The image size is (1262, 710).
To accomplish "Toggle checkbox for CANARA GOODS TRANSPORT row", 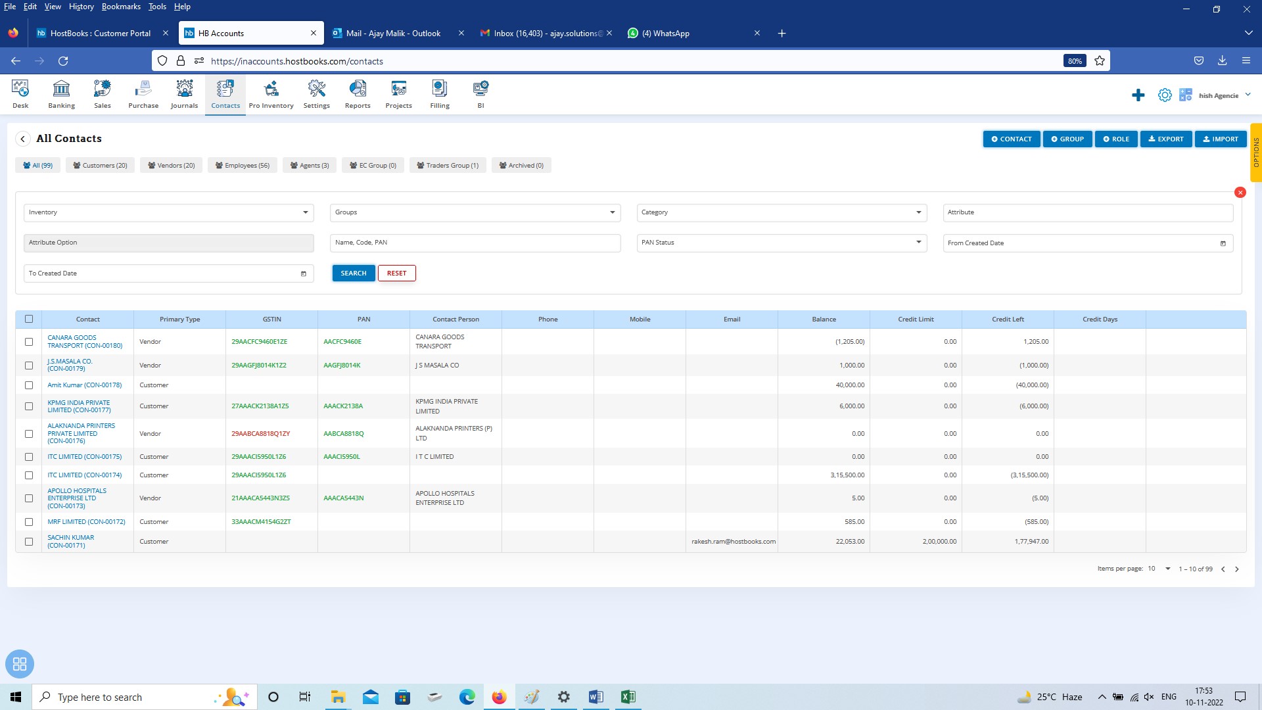I will click(x=30, y=342).
